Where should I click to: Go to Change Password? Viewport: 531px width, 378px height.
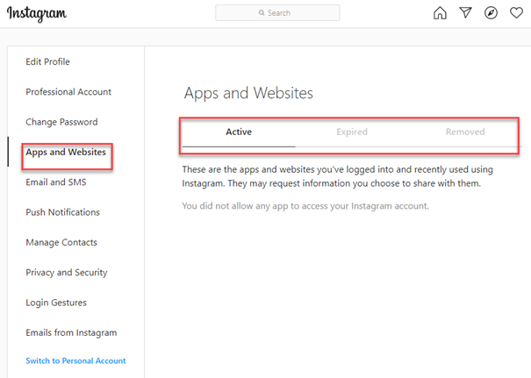[61, 122]
